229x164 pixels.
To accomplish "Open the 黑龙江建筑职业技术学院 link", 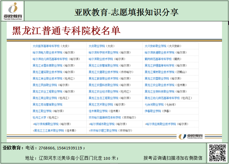I will coord(47,72).
